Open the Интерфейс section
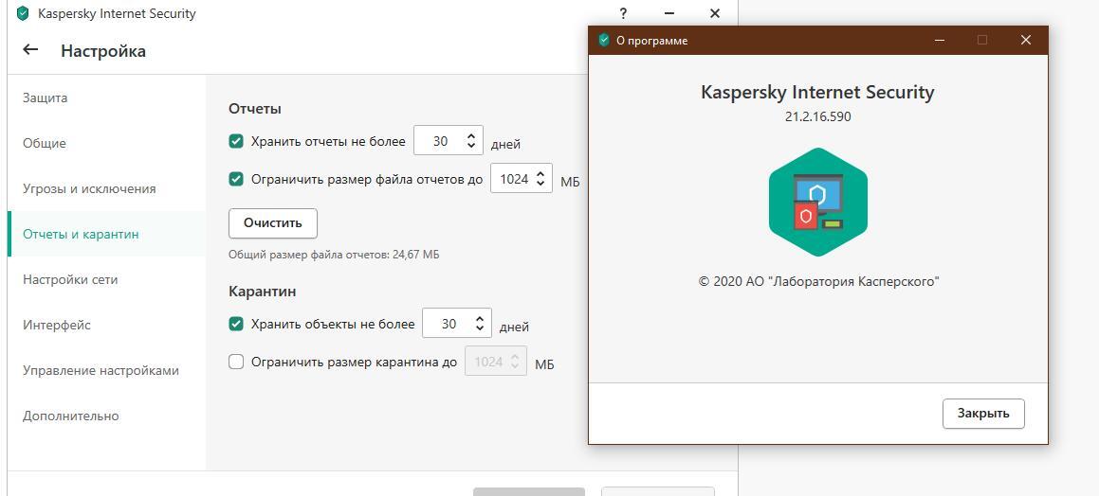 tap(106, 326)
